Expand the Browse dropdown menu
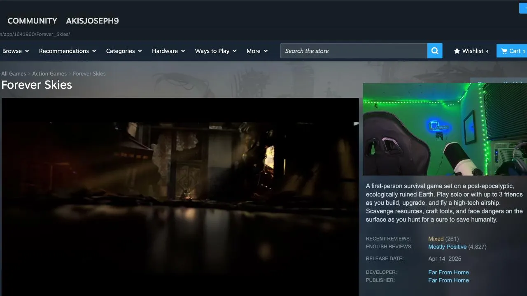Viewport: 527px width, 296px height. (16, 51)
